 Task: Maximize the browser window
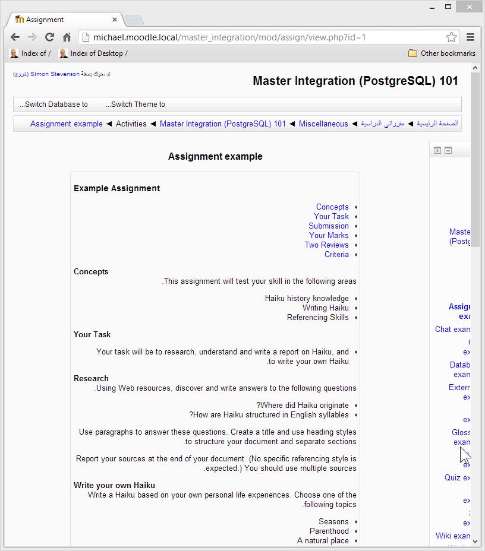[448, 7]
